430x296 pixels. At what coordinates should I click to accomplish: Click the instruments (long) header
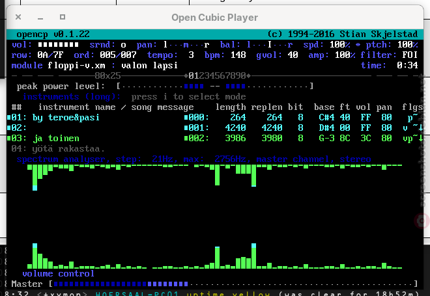(71, 96)
